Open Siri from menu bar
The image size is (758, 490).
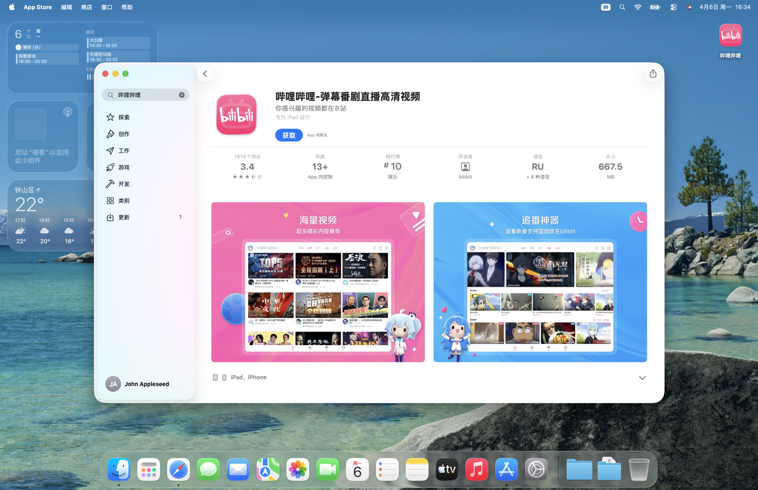(x=689, y=7)
